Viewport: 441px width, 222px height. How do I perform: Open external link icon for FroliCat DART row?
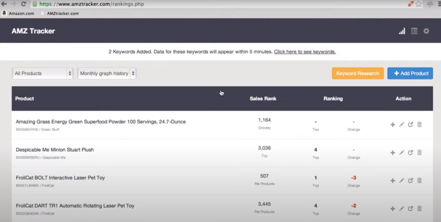(411, 208)
